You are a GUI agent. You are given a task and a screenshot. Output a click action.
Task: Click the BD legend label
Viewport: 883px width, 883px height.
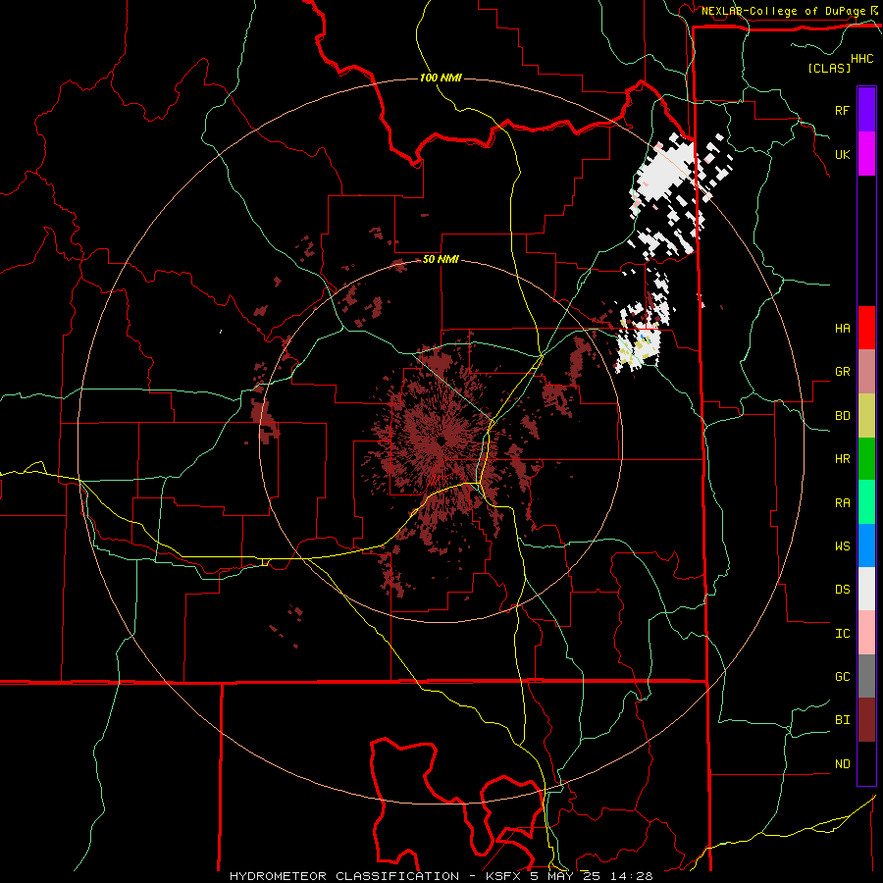coord(842,416)
